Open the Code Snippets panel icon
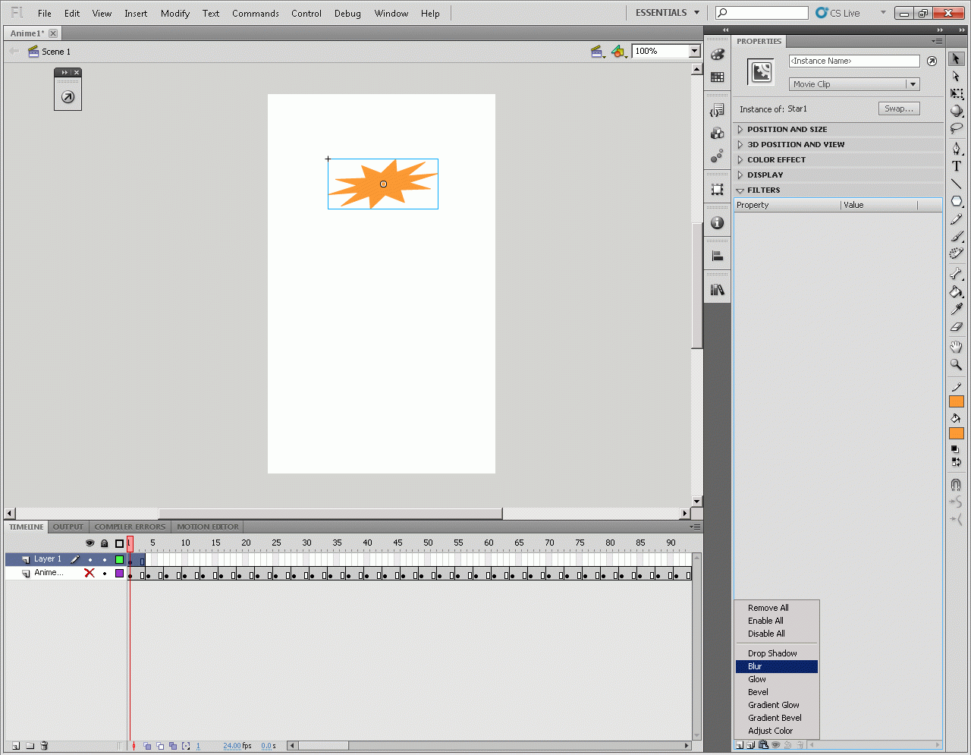Image resolution: width=971 pixels, height=755 pixels. tap(718, 111)
